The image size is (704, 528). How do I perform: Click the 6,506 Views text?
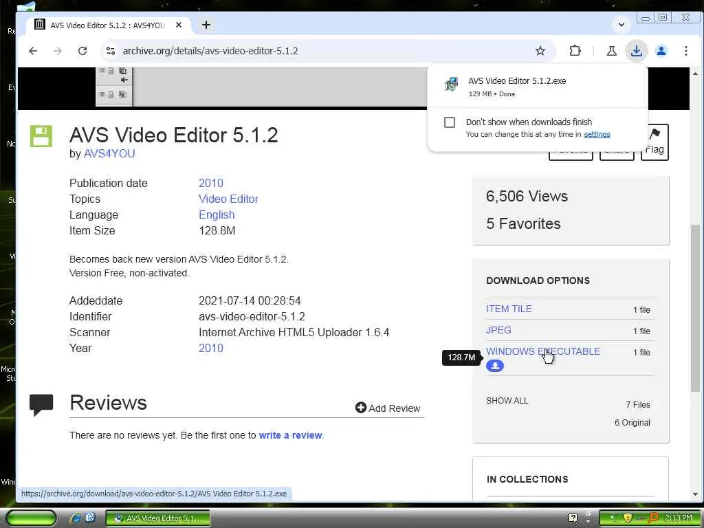527,196
